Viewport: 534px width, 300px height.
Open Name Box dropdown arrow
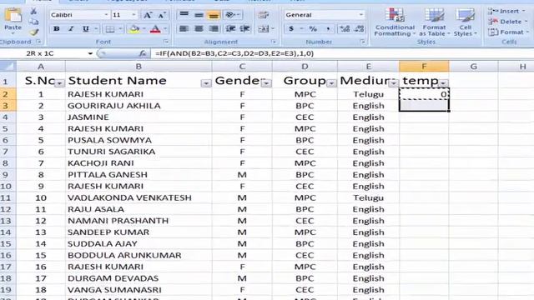pos(90,53)
